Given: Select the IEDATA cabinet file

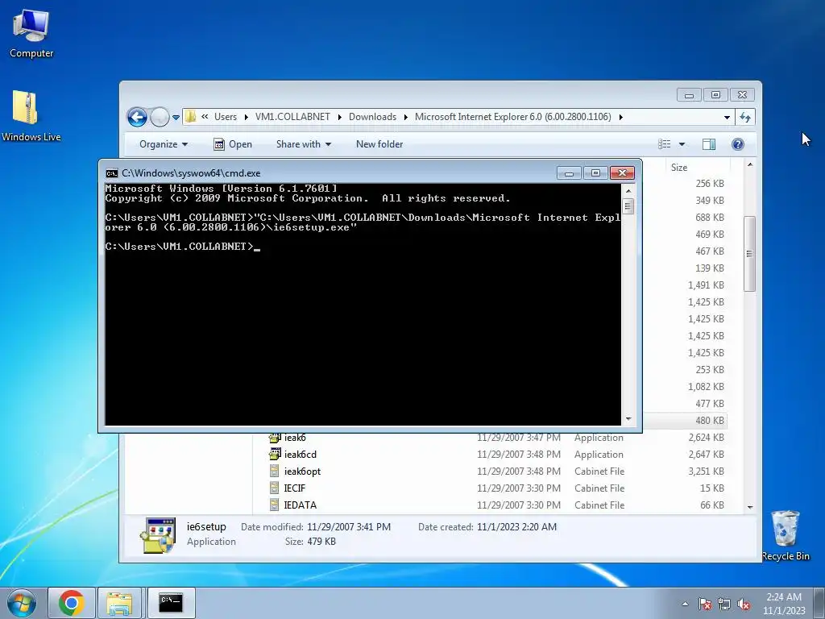Looking at the screenshot, I should point(301,505).
